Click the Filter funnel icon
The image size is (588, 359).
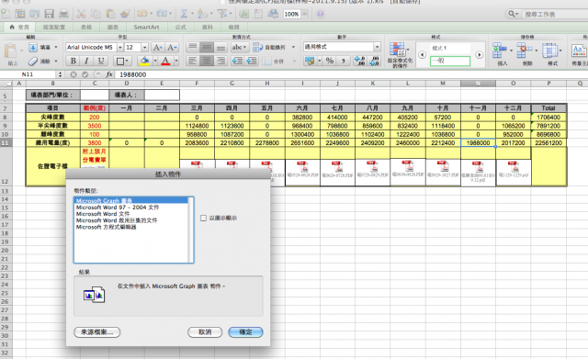click(x=222, y=14)
